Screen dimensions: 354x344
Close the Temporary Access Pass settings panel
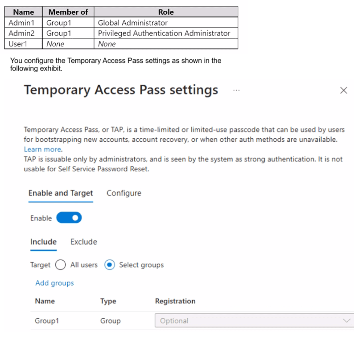pyautogui.click(x=343, y=91)
